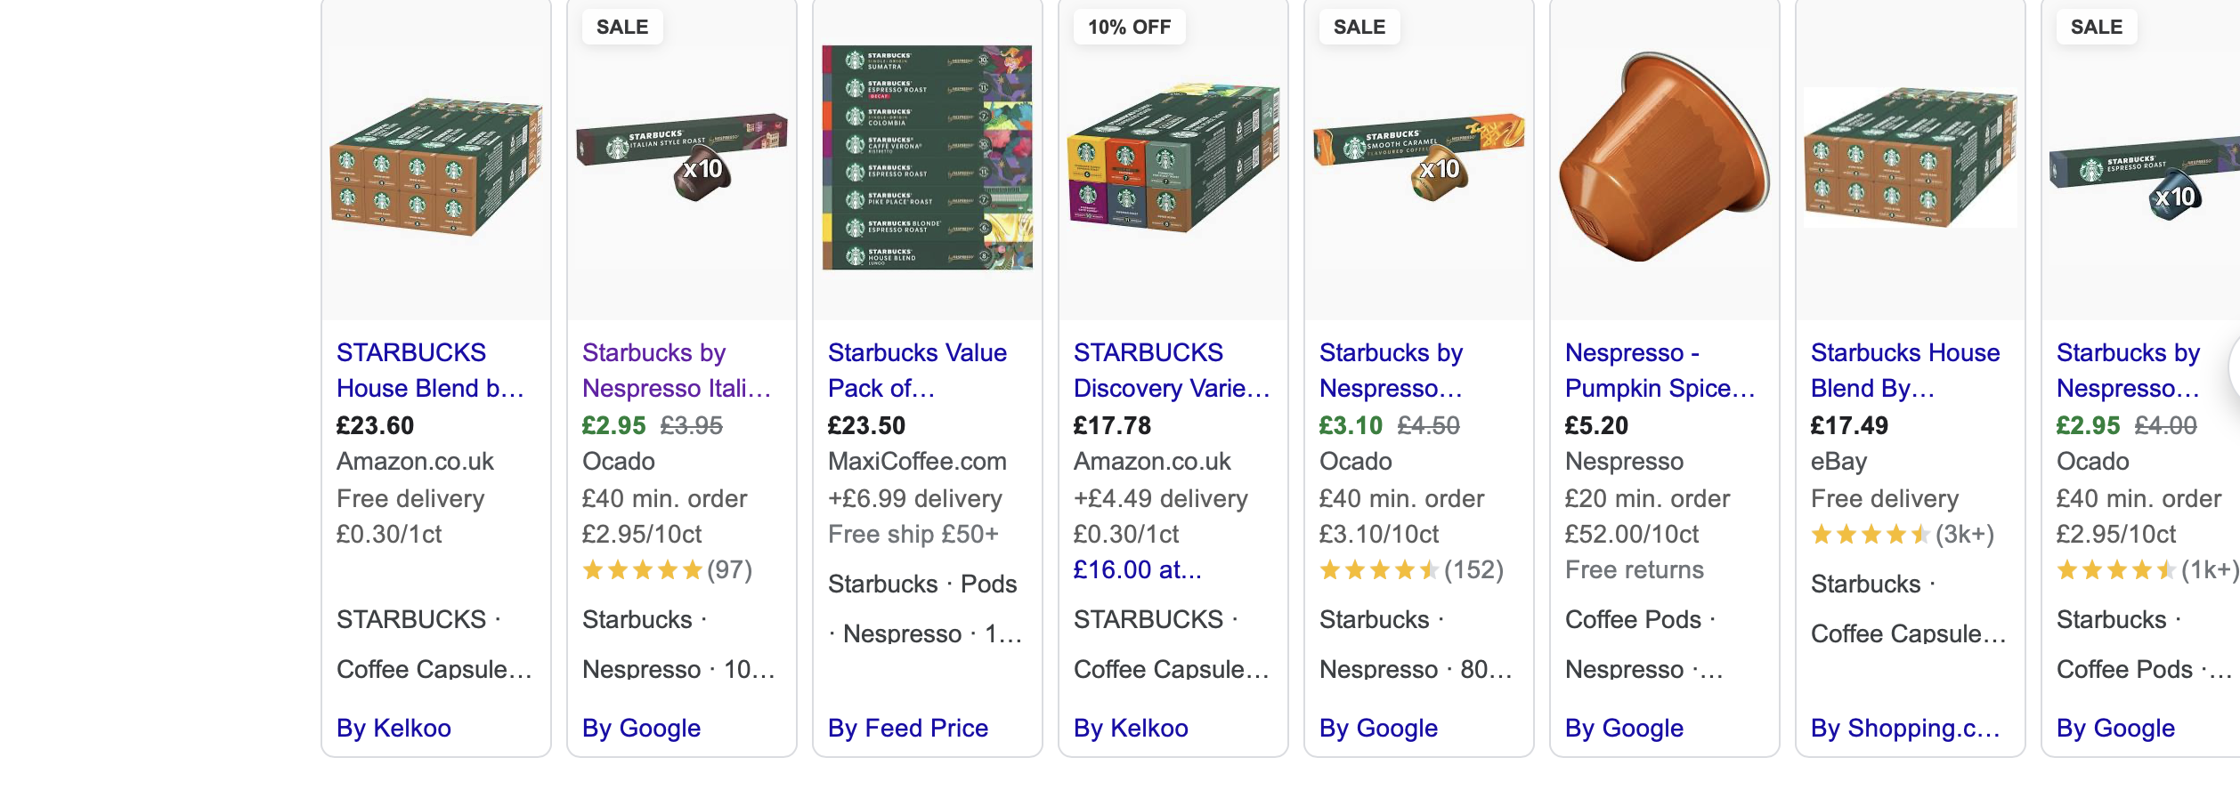This screenshot has width=2240, height=798.
Task: Open the By Shopping.c... attribution link
Action: click(1905, 728)
